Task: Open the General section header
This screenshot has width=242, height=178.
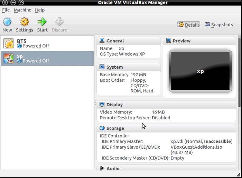Action: coord(129,41)
